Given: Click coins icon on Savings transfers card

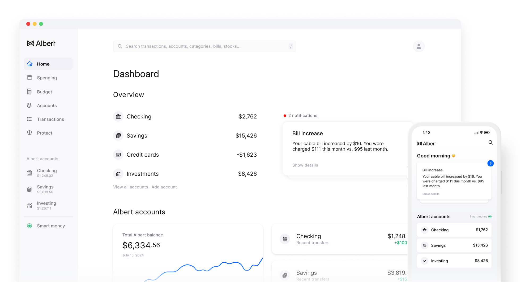Looking at the screenshot, I should (285, 275).
